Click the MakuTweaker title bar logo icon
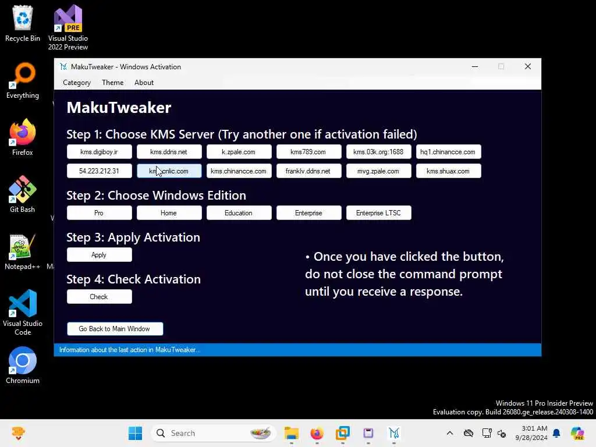The height and width of the screenshot is (447, 596). [63, 66]
